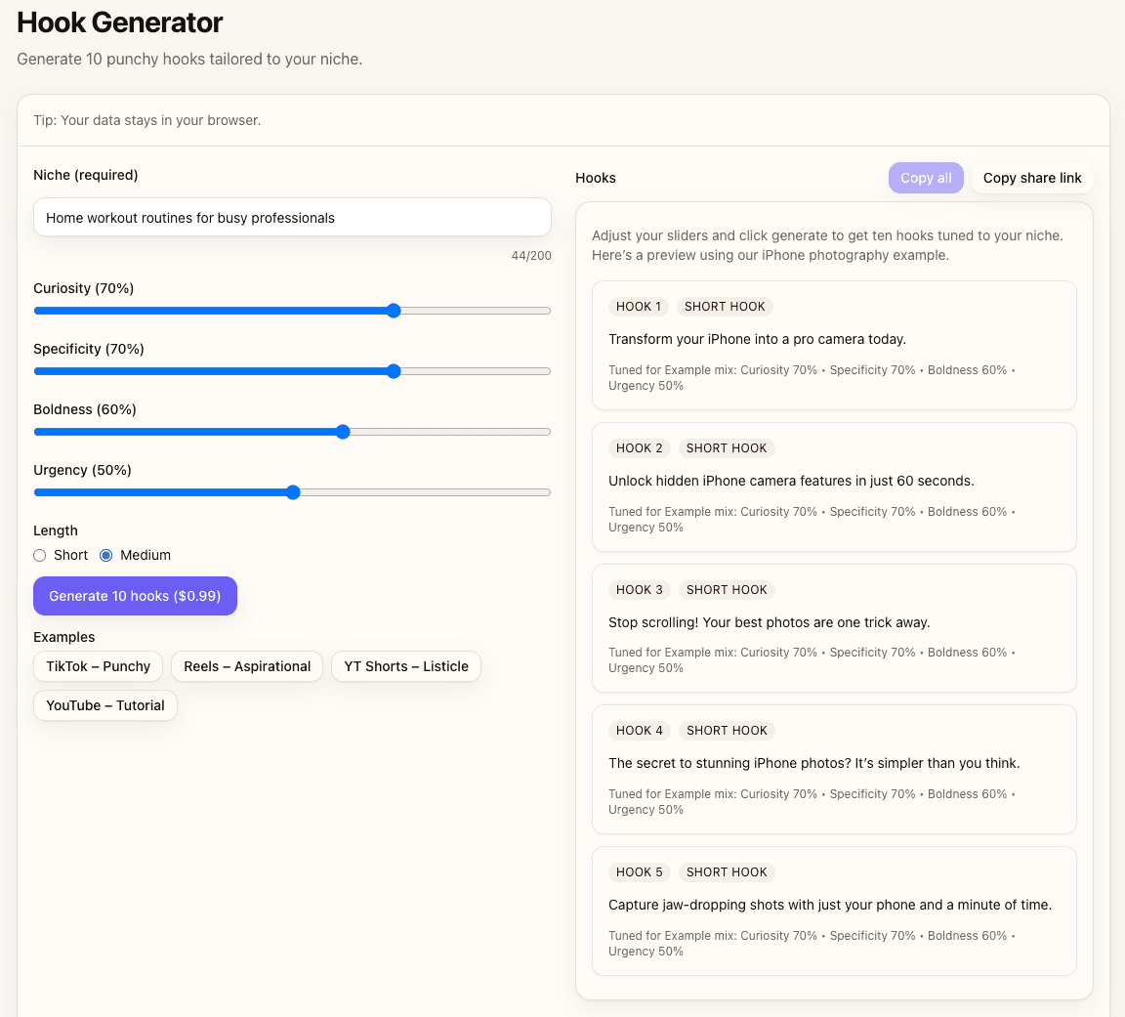This screenshot has height=1017, width=1125.
Task: Click the Copy all button
Action: tap(925, 178)
